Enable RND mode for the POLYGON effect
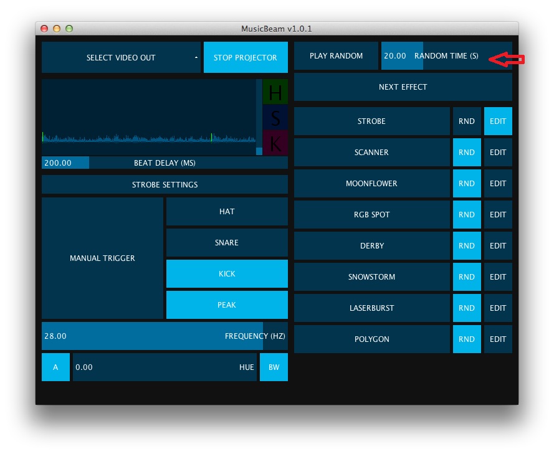Image resolution: width=554 pixels, height=454 pixels. tap(467, 339)
